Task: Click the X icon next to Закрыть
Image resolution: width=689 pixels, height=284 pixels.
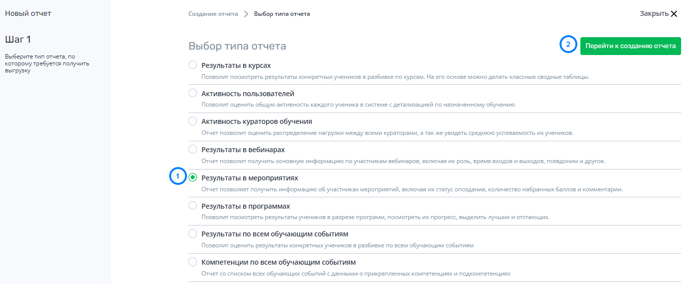Action: point(674,14)
